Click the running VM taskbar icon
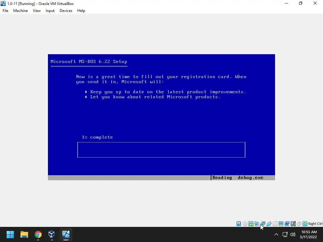Viewport: 323px width, 242px height. pyautogui.click(x=66, y=234)
